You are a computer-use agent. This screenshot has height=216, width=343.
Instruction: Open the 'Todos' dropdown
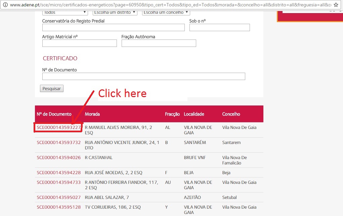[x=65, y=13]
